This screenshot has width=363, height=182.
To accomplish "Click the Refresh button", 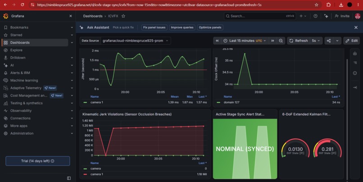I will pos(299,41).
